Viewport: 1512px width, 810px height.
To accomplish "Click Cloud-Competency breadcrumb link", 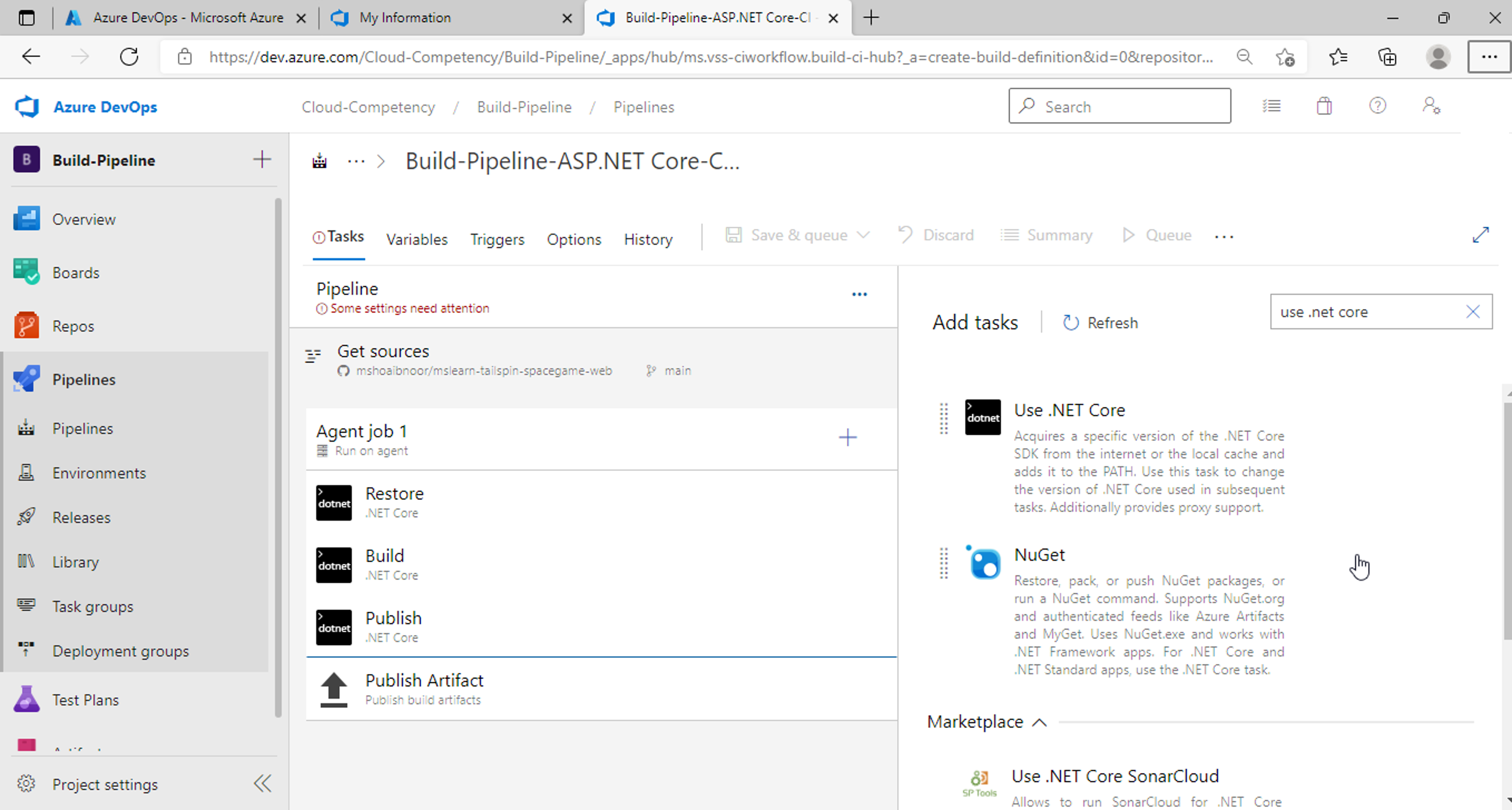I will tap(368, 107).
